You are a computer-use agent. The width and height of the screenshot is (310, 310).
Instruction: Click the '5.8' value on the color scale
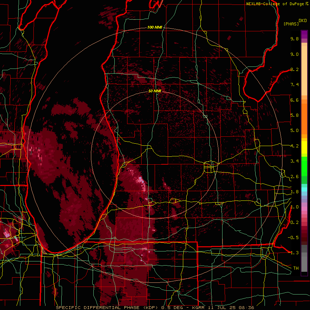[x=294, y=115]
